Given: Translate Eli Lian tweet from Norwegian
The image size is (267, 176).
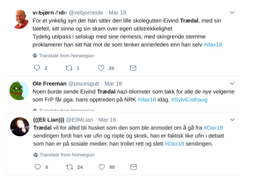Looking at the screenshot, I should tap(67, 155).
